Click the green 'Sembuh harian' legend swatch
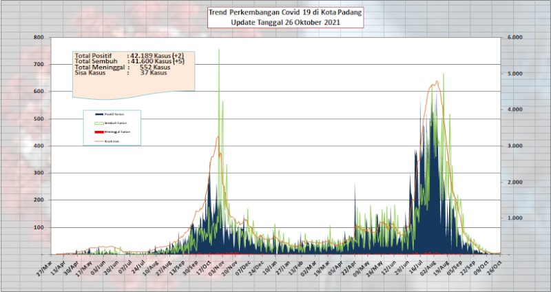The height and width of the screenshot is (292, 551). click(x=99, y=123)
